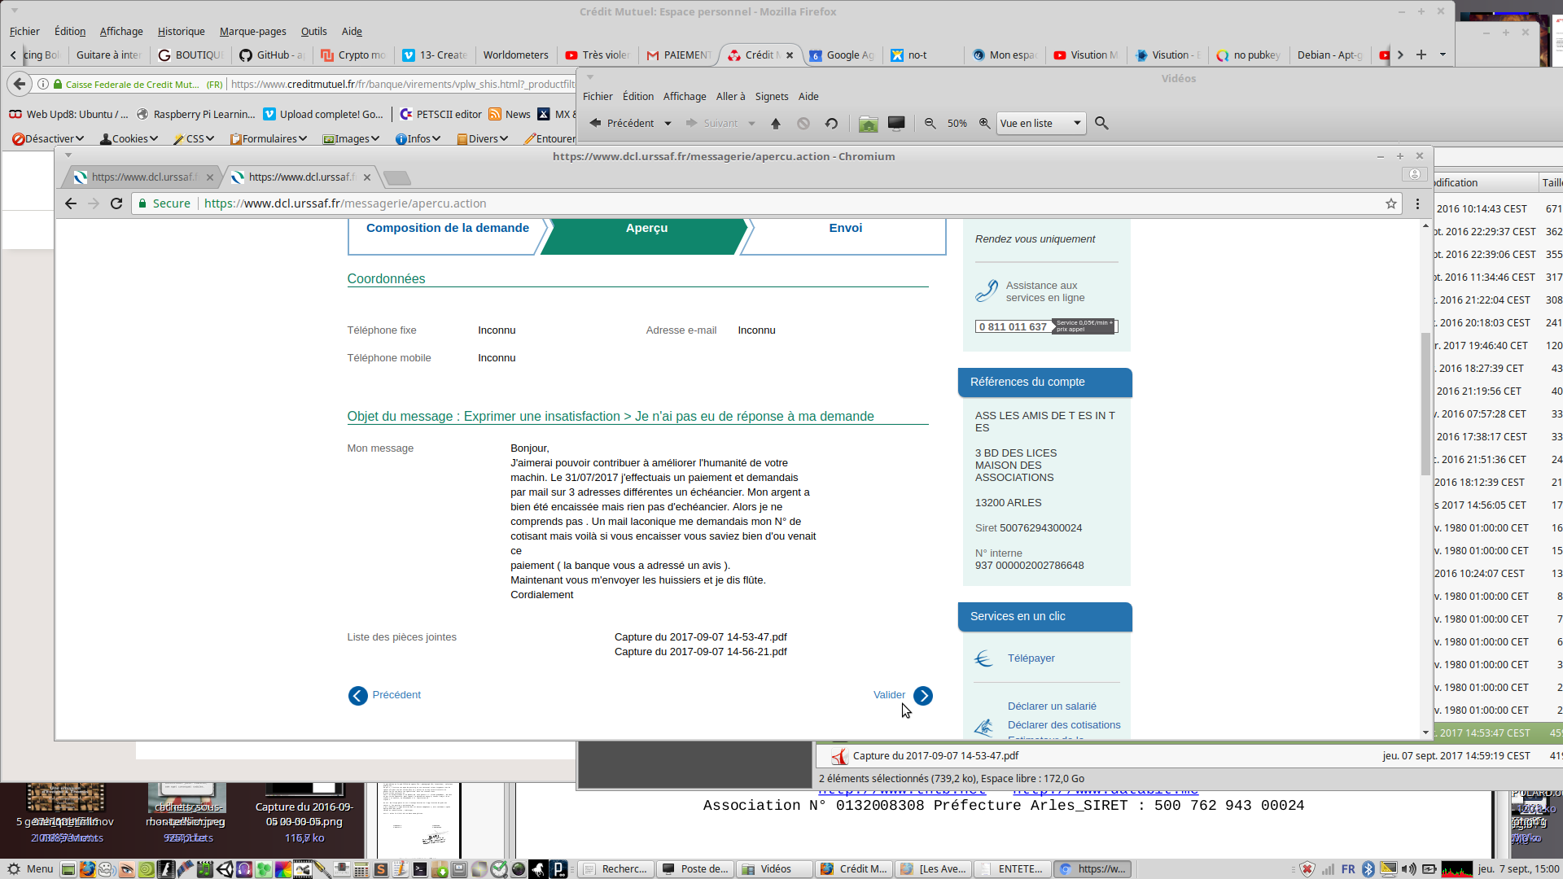Image resolution: width=1563 pixels, height=879 pixels.
Task: Bookmark page with the star icon
Action: coord(1391,203)
